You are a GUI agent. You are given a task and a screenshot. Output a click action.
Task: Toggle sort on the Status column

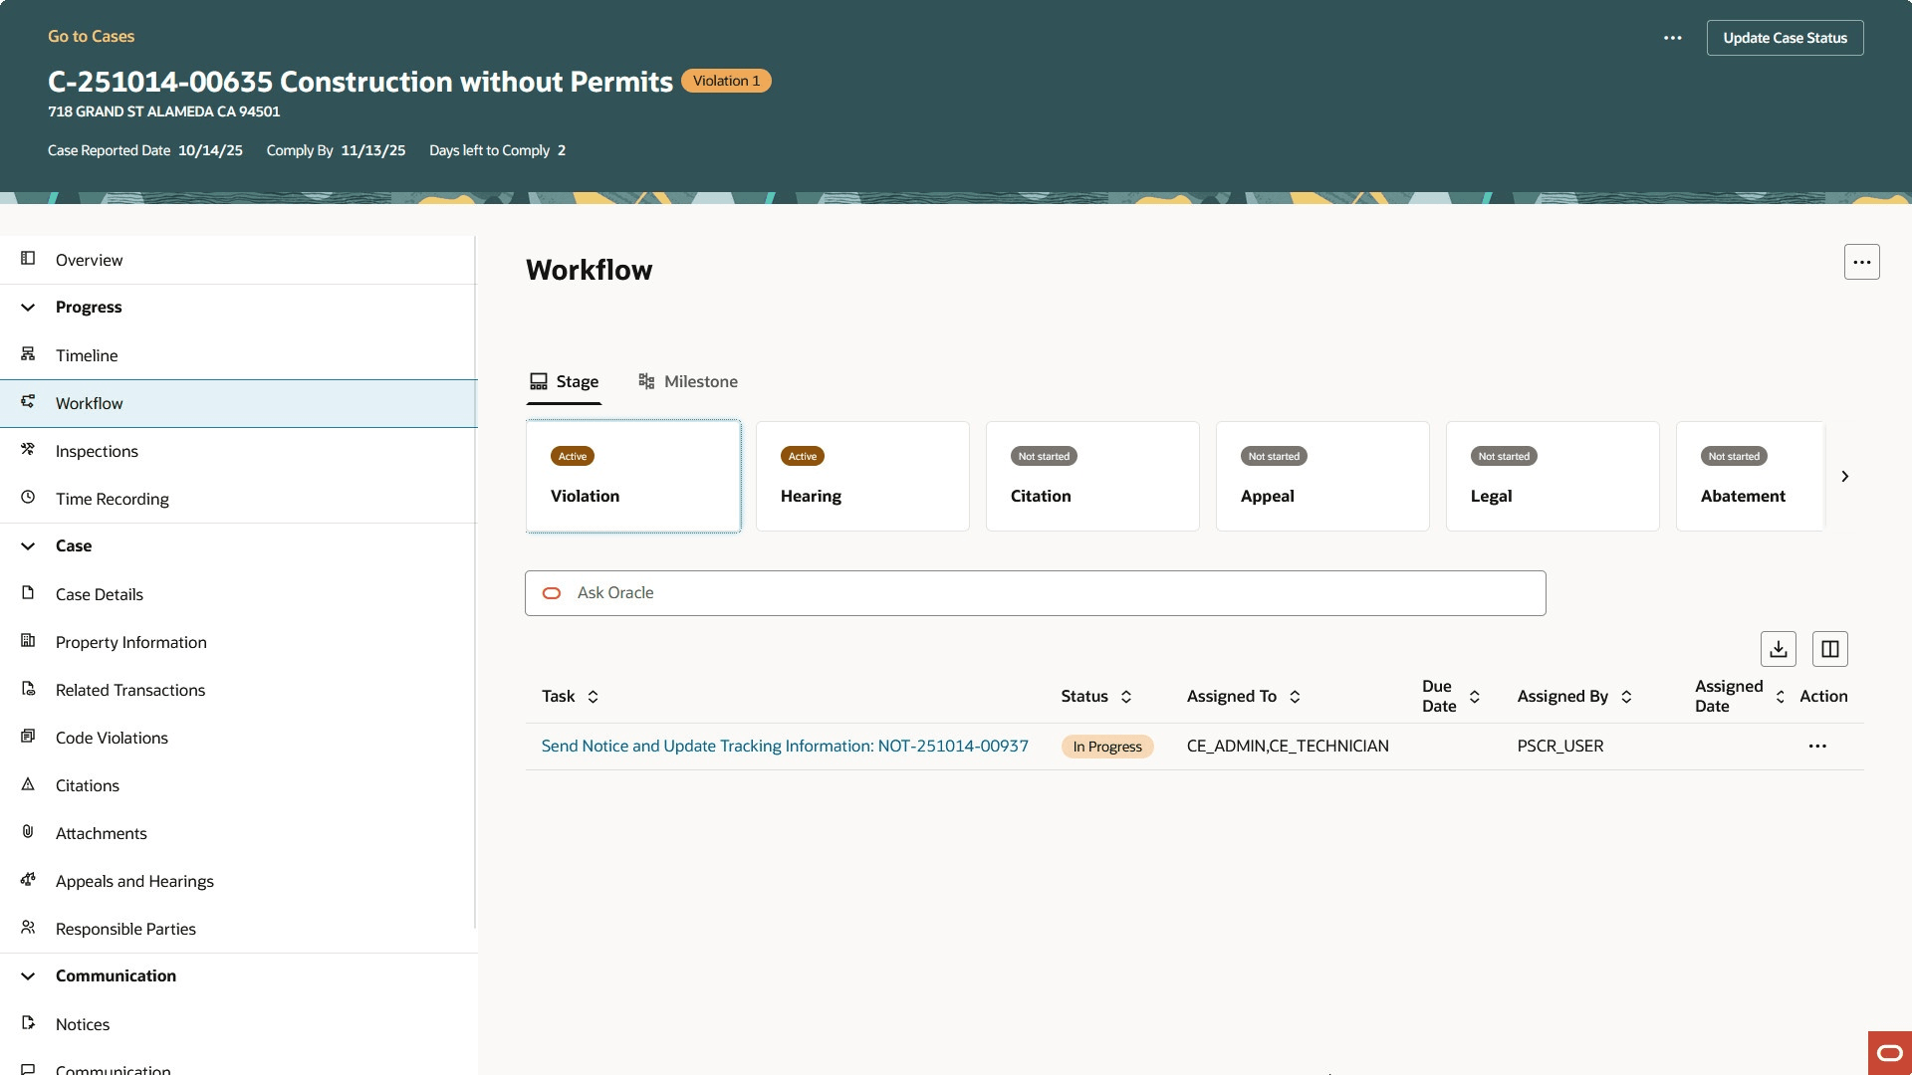click(1126, 697)
